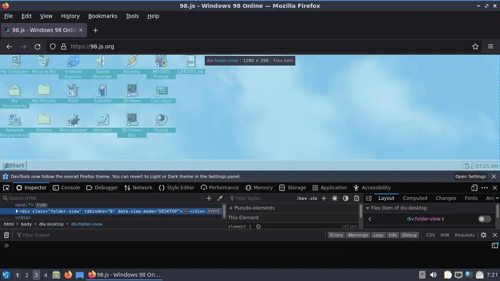Switch to the Network tab
This screenshot has width=500, height=281.
coord(138,188)
